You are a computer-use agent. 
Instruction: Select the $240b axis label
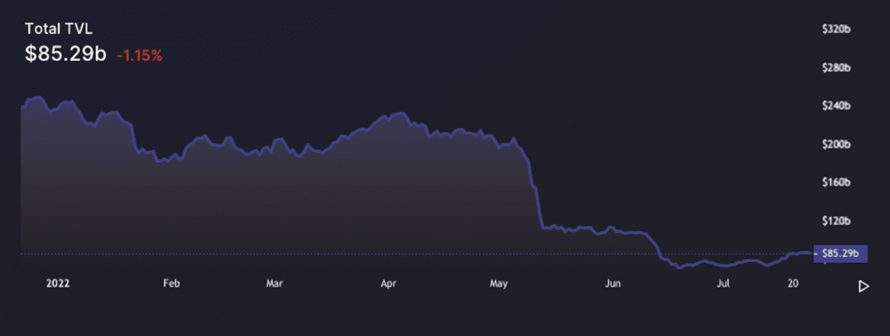point(837,106)
